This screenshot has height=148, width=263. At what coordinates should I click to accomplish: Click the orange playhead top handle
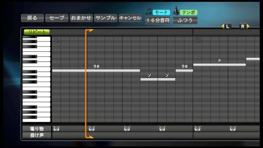(x=90, y=31)
